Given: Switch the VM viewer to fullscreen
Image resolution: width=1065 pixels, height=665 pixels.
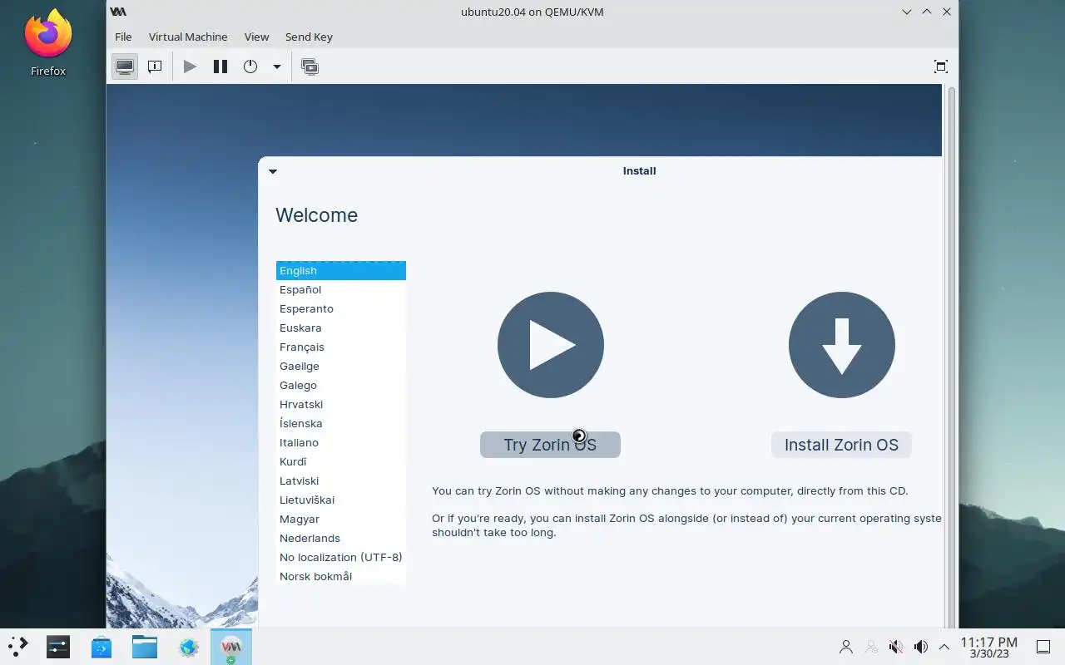Looking at the screenshot, I should tap(941, 66).
